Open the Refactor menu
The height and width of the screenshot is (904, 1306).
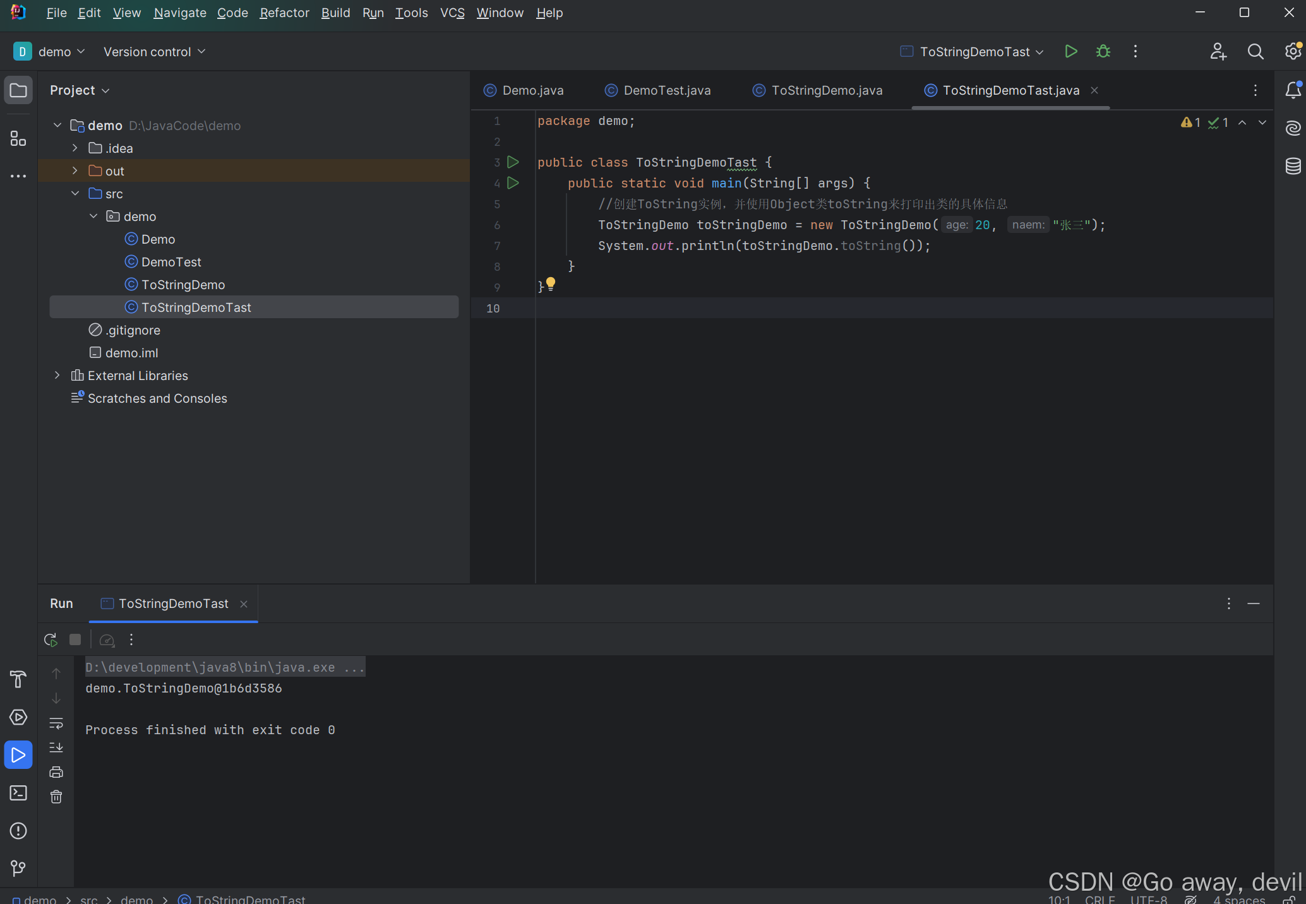click(284, 13)
